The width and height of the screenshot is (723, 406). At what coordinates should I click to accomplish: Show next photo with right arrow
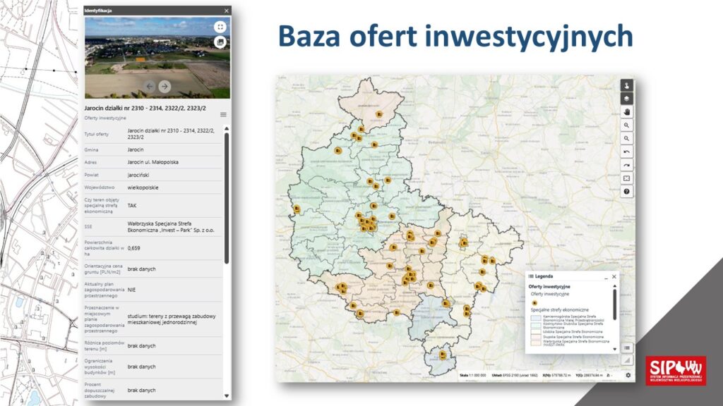[165, 86]
